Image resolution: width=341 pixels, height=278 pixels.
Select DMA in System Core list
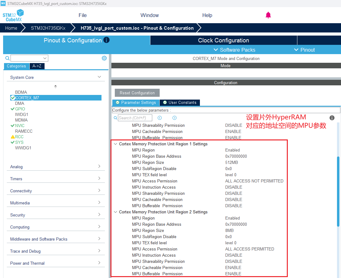(x=19, y=103)
